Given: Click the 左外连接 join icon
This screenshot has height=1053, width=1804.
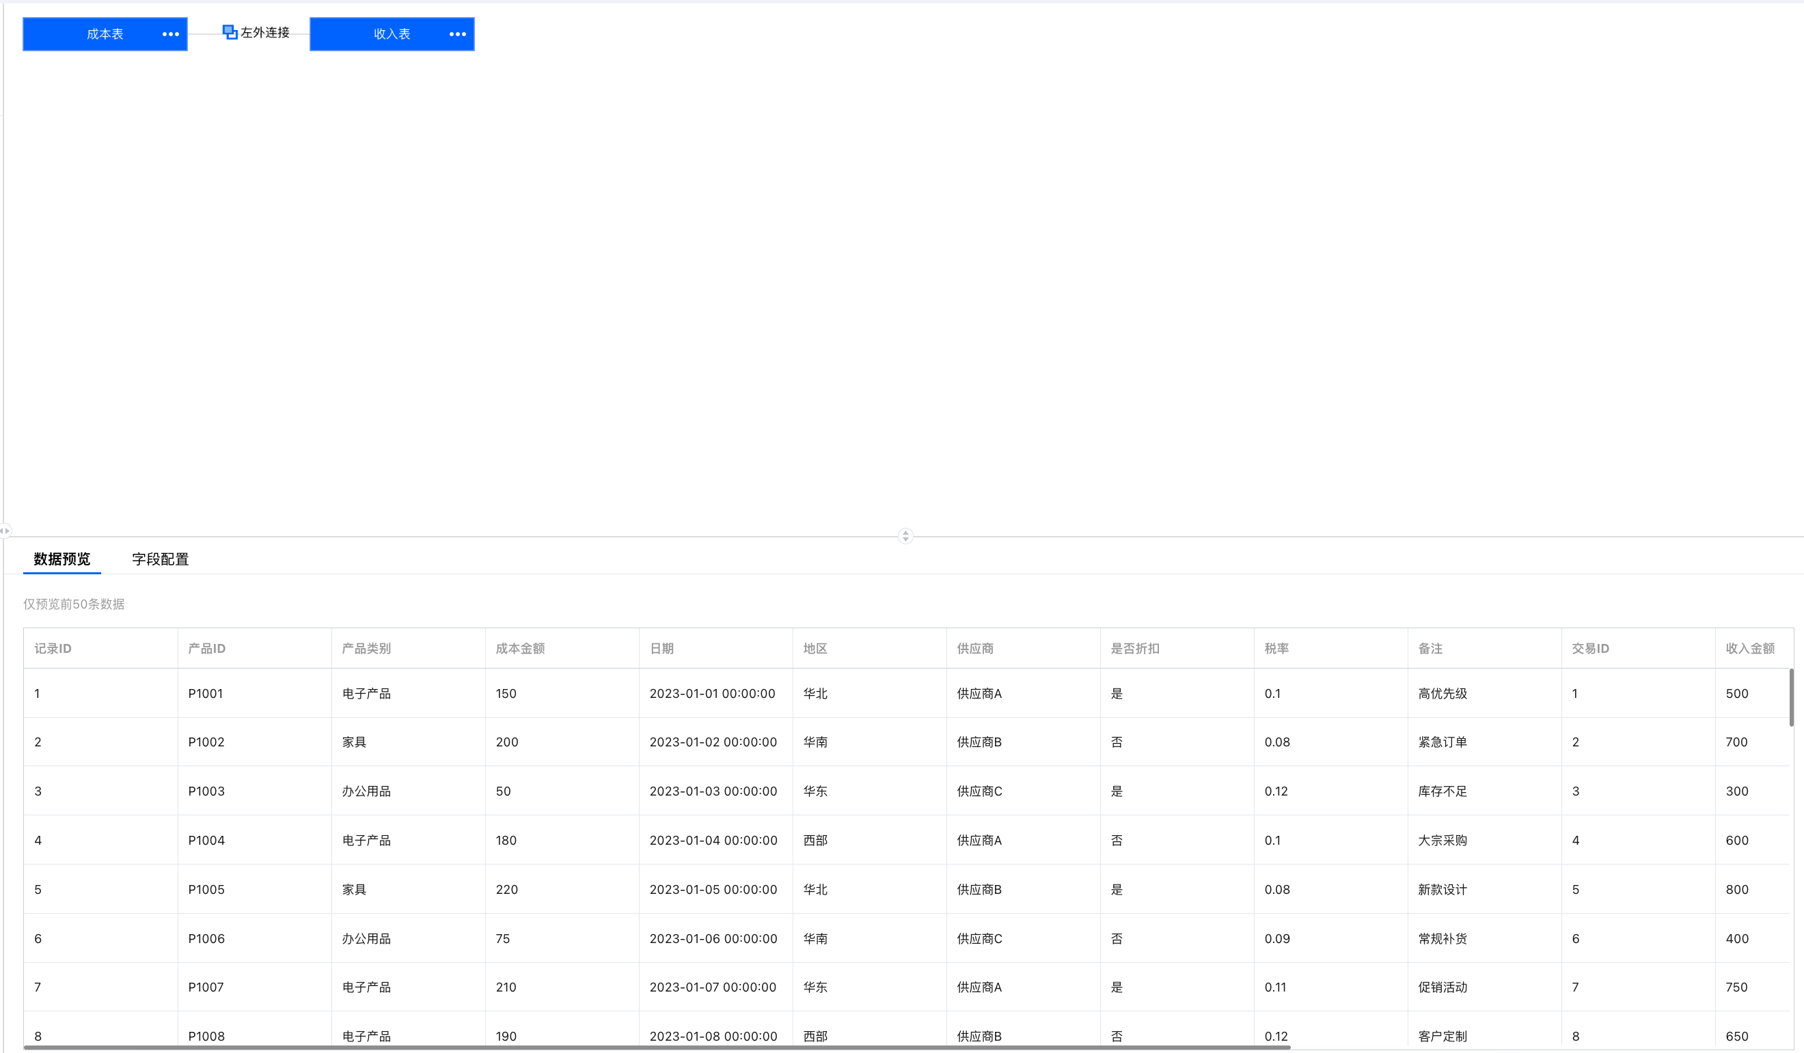Looking at the screenshot, I should click(x=230, y=32).
